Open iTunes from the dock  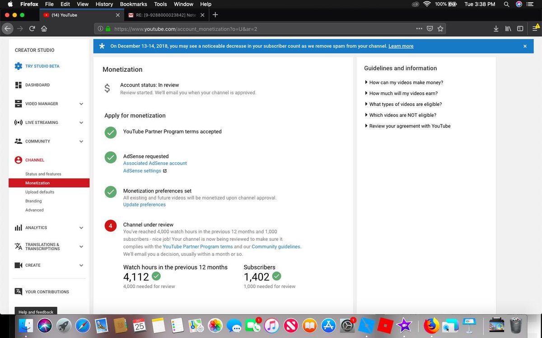(271, 325)
